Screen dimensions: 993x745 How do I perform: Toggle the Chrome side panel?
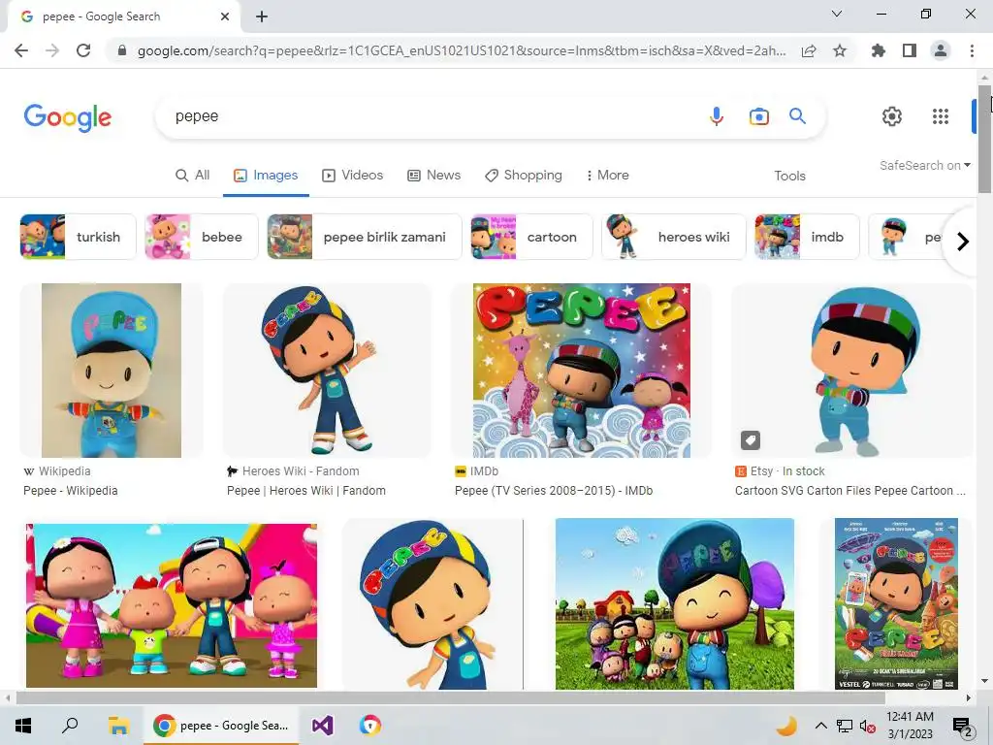(x=910, y=50)
